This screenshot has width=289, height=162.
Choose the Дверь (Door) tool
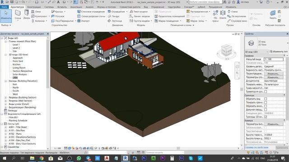[27, 15]
